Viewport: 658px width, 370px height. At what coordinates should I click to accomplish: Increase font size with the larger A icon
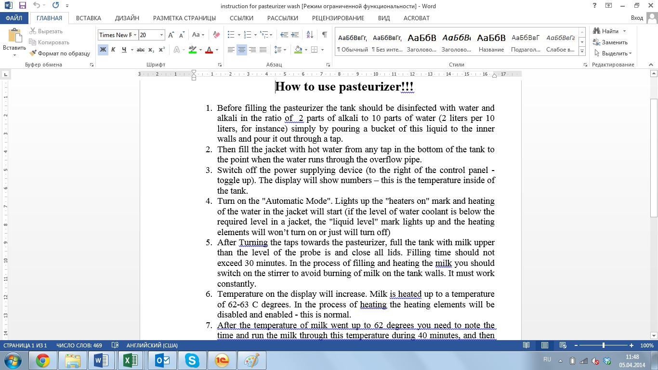click(171, 35)
